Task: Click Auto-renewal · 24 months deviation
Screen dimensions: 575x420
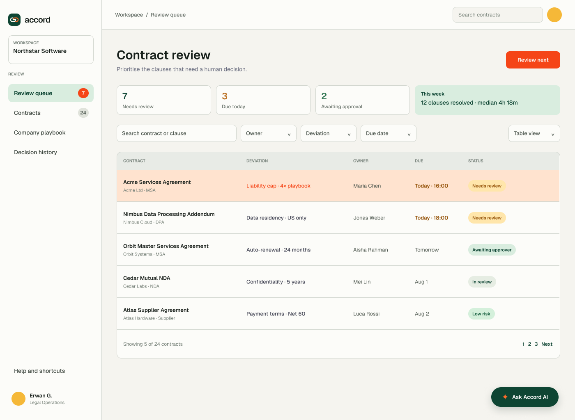Action: tap(278, 250)
